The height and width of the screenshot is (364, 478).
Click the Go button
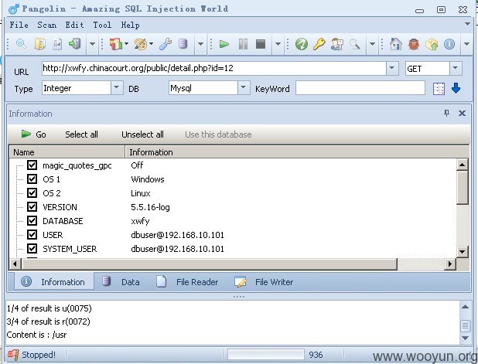click(x=33, y=134)
